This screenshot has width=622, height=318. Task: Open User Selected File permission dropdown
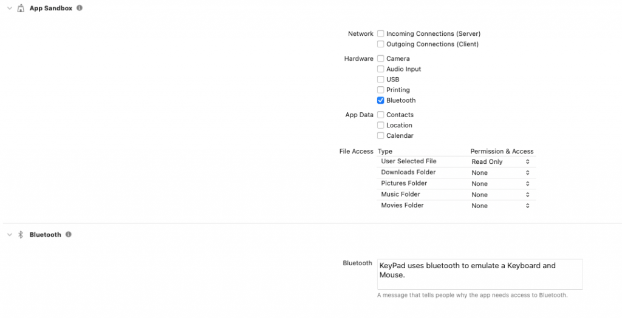[x=501, y=162]
